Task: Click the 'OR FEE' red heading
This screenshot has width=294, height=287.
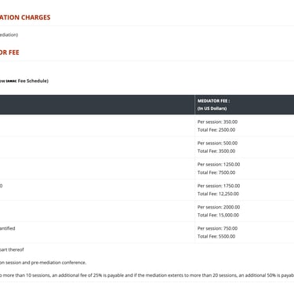Action: click(x=9, y=53)
